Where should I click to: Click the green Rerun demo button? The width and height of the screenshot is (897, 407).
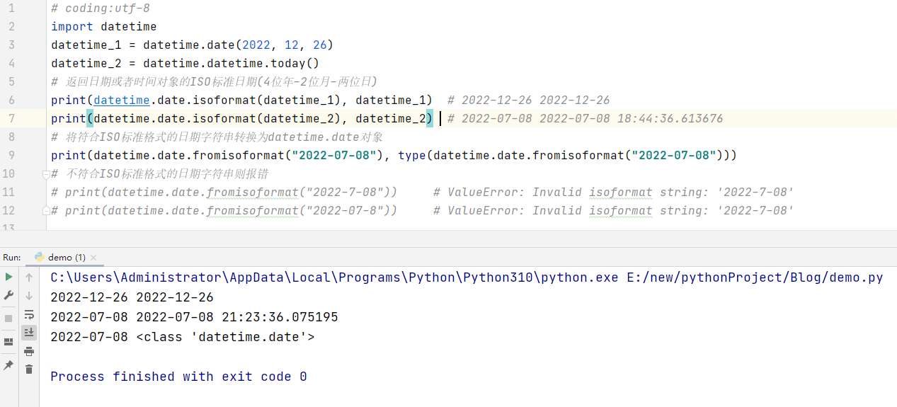8,277
